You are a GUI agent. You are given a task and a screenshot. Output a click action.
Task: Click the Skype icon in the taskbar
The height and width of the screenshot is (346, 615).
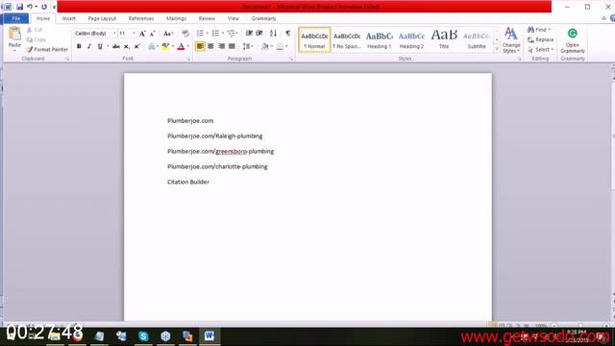pyautogui.click(x=143, y=336)
